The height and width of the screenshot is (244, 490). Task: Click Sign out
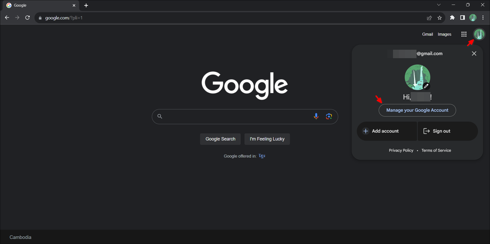point(448,131)
